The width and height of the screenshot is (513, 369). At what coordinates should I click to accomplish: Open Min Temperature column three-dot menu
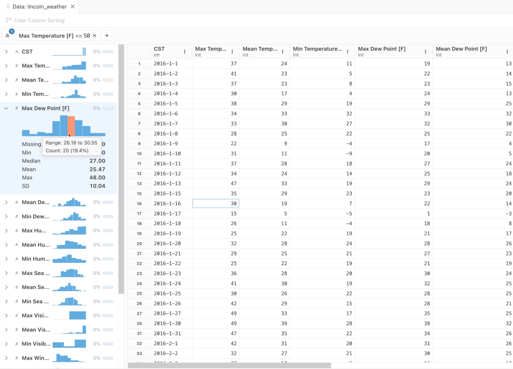pos(347,52)
